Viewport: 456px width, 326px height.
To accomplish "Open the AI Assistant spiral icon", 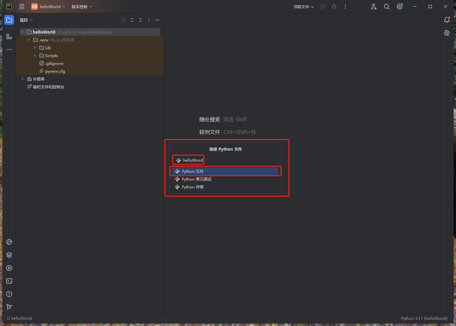I will coord(447,33).
